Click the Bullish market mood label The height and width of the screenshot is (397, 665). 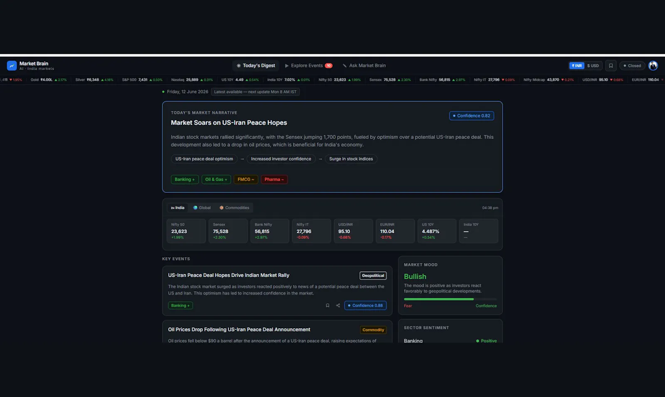pyautogui.click(x=415, y=276)
